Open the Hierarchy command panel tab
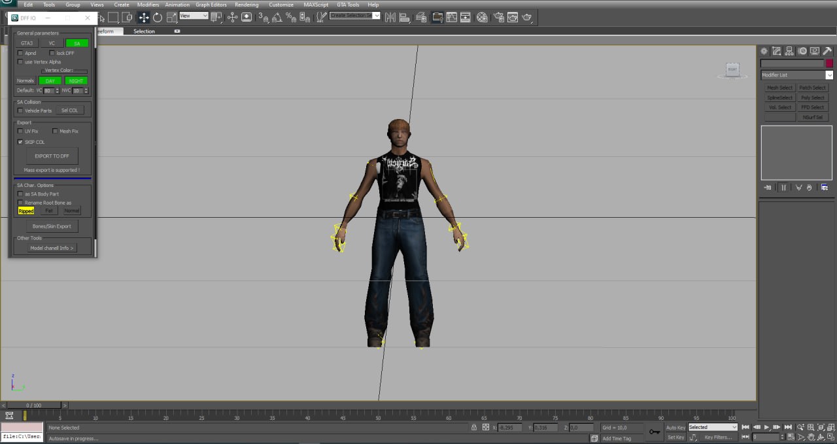The height and width of the screenshot is (444, 837). pos(789,51)
